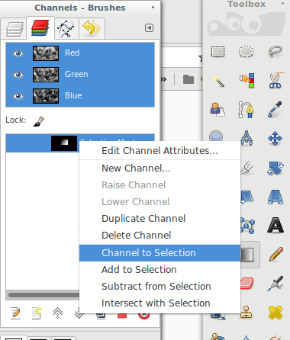Viewport: 290px width, 340px height.
Task: Select the Color Picker eyedropper tool
Action: click(275, 110)
